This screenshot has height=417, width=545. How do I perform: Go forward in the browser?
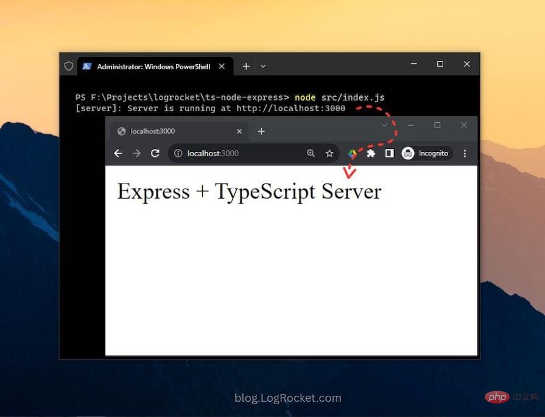pyautogui.click(x=136, y=153)
